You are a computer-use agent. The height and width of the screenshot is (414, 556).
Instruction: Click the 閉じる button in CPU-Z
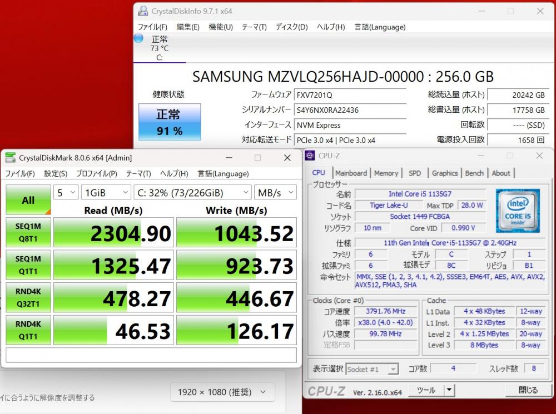[x=528, y=390]
